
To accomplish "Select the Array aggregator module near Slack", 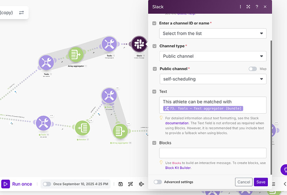I will [x=76, y=55].
